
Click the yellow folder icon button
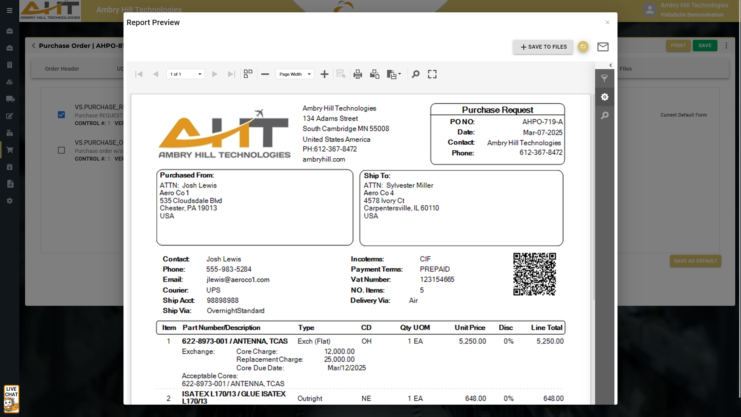click(x=583, y=47)
